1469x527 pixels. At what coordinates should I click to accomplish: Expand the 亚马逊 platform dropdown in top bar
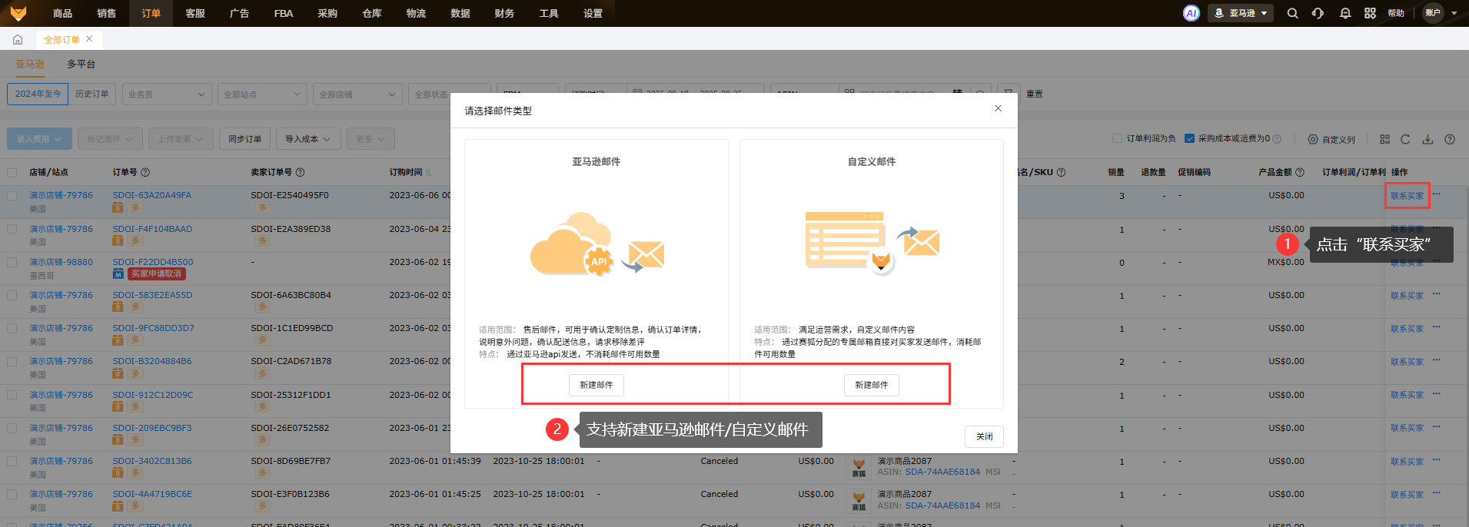click(1241, 13)
